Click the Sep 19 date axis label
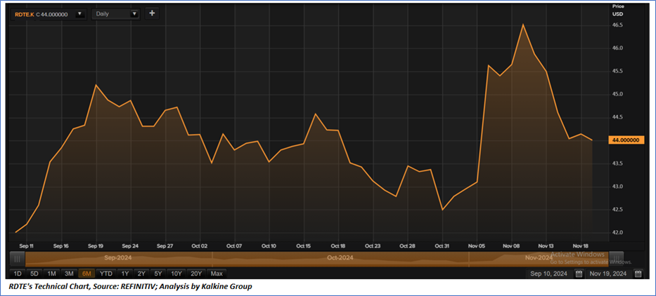Viewport: 656px width, 296px height. [96, 246]
